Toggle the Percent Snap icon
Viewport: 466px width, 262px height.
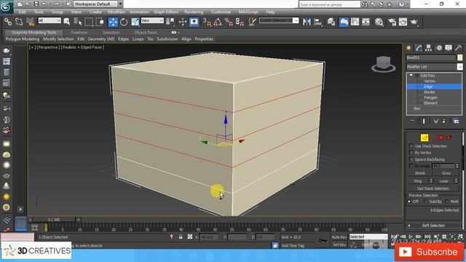(x=229, y=22)
